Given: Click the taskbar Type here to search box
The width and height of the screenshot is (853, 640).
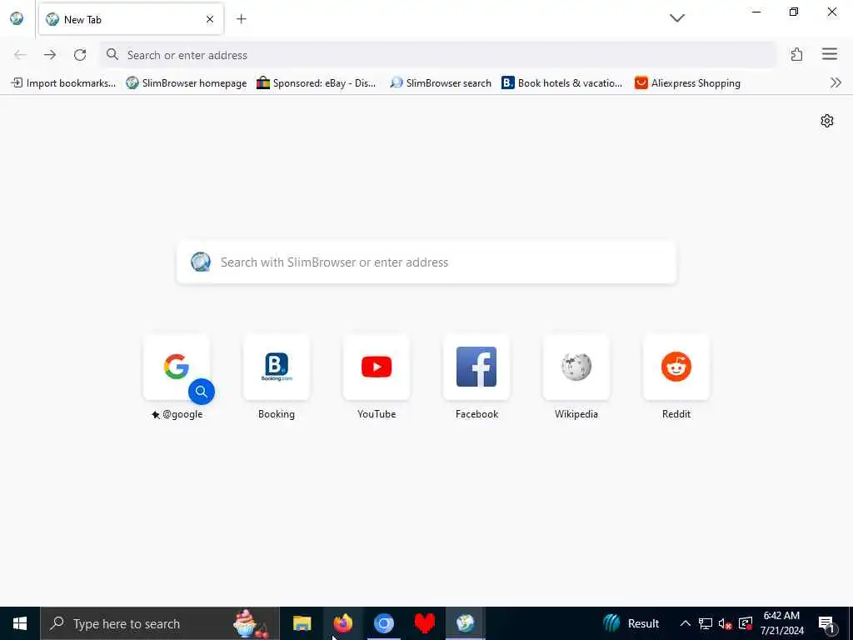Looking at the screenshot, I should [x=160, y=623].
